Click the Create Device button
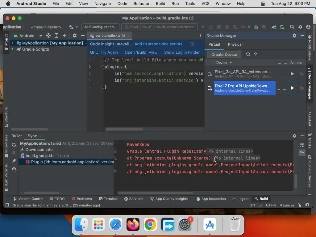Viewport: 316px width, 237px height. 224,54
